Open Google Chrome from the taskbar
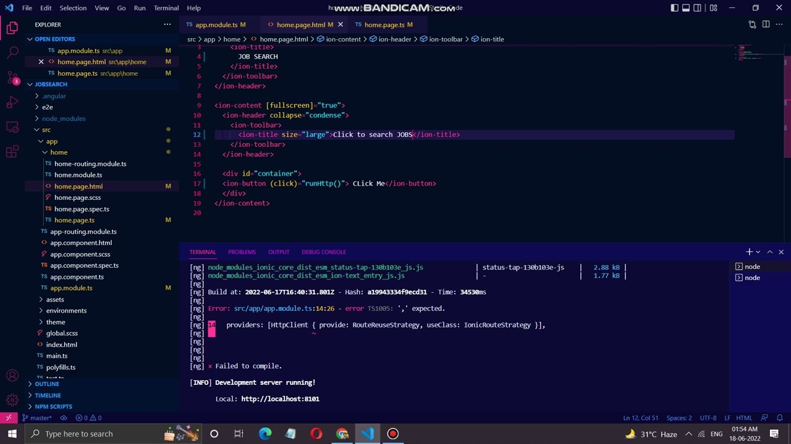This screenshot has height=444, width=791. pos(342,434)
